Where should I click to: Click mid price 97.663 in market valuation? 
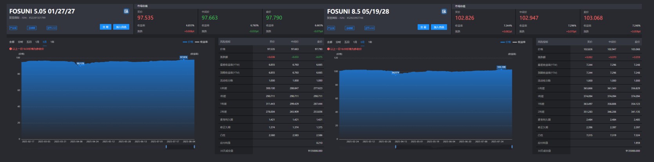click(210, 18)
